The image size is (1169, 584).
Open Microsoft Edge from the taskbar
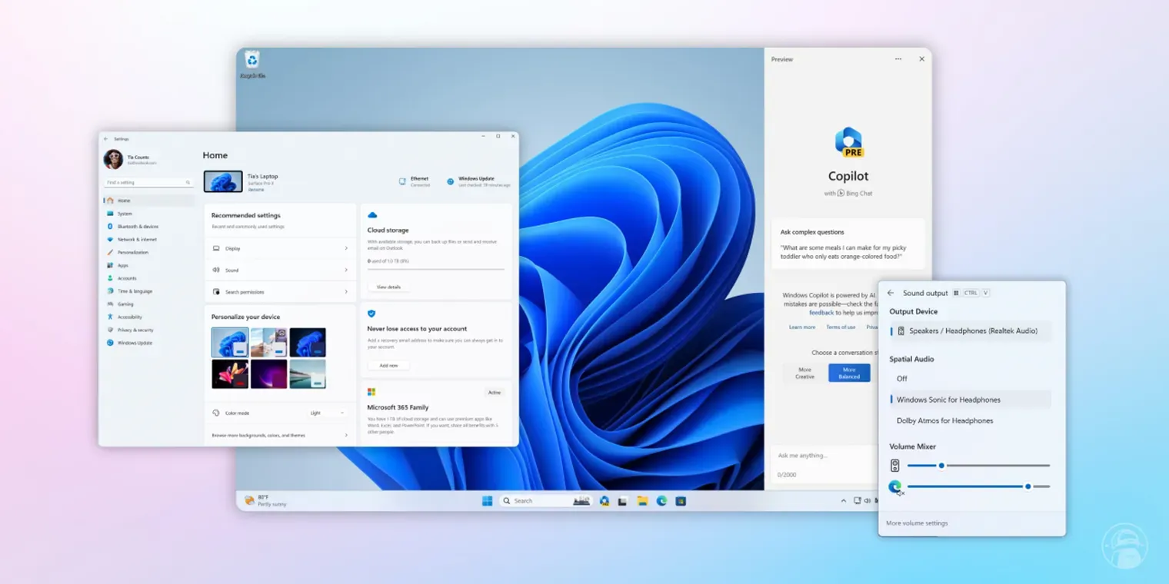point(661,501)
